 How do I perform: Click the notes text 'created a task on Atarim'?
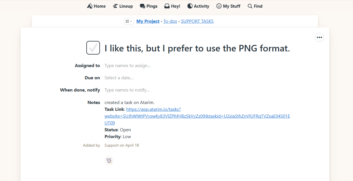click(x=129, y=103)
